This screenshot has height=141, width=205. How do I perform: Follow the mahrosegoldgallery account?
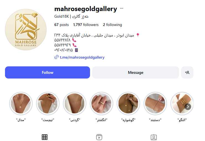pyautogui.click(x=47, y=72)
